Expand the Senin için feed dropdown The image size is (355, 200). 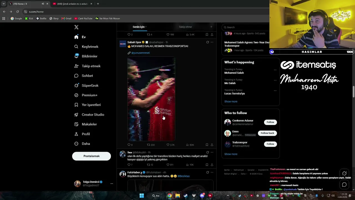click(x=146, y=27)
